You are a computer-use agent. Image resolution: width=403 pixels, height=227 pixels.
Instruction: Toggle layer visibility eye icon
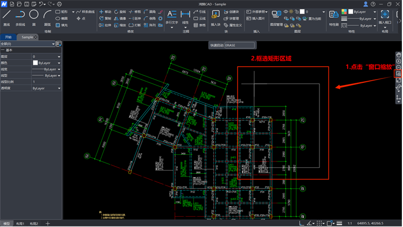coord(286,11)
